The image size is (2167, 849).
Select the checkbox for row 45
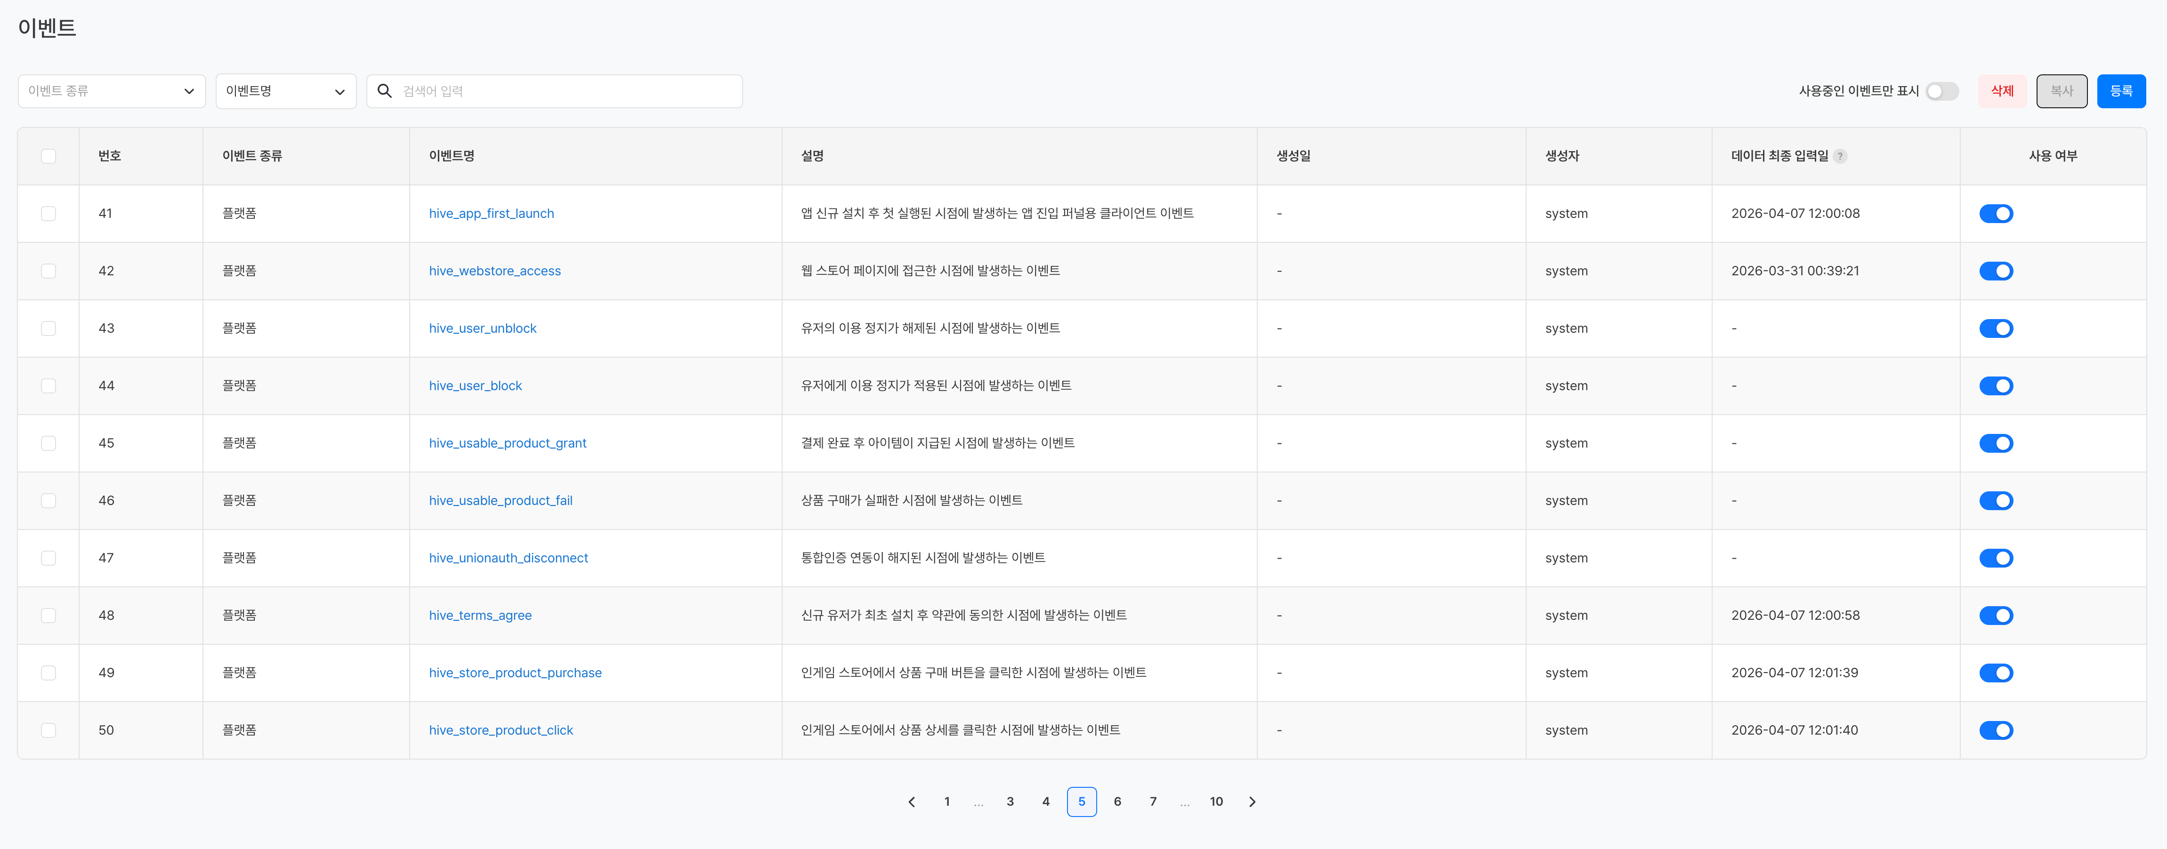[49, 443]
